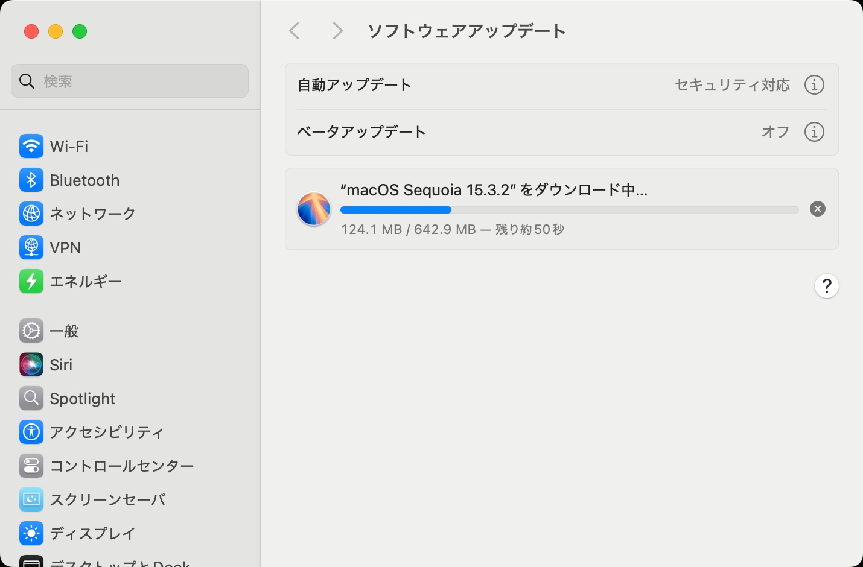Select the エネルギー label in sidebar
Viewport: 863px width, 567px height.
click(86, 281)
